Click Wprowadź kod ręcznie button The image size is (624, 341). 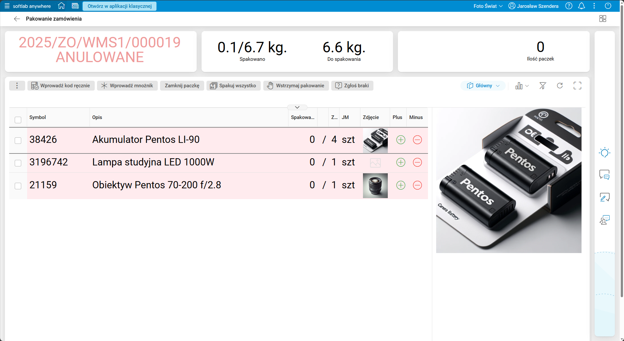pos(61,86)
